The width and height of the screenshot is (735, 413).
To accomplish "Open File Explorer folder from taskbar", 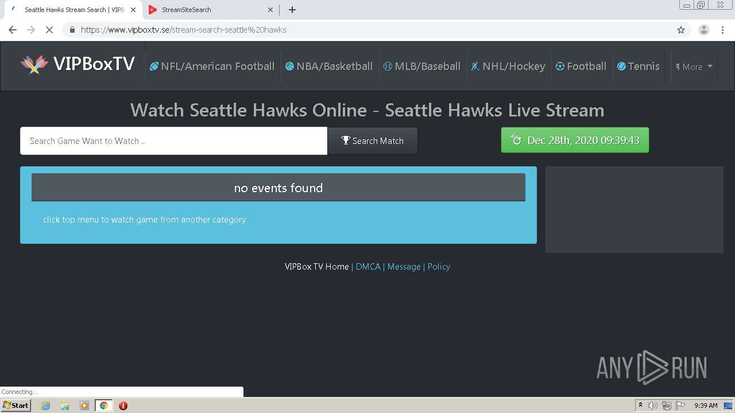I will [65, 406].
